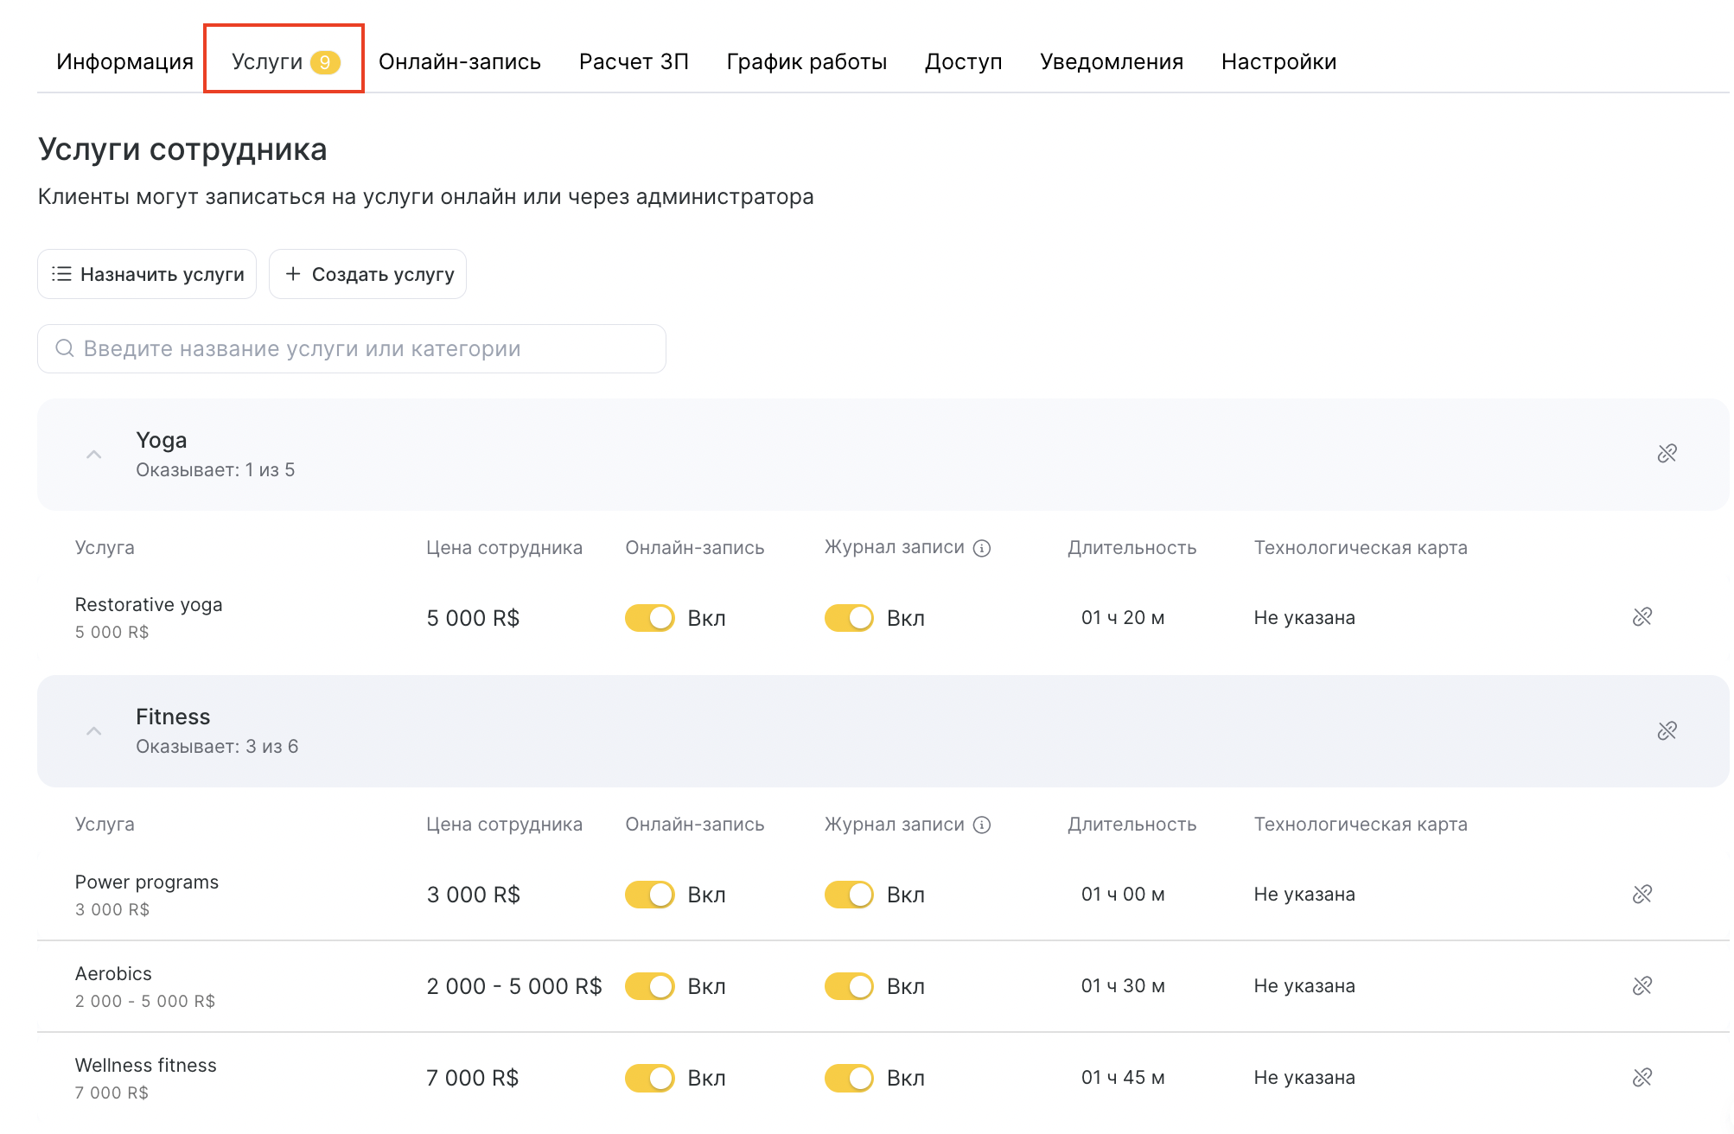1734x1134 pixels.
Task: Toggle online booking for Aerobics
Action: 649,986
